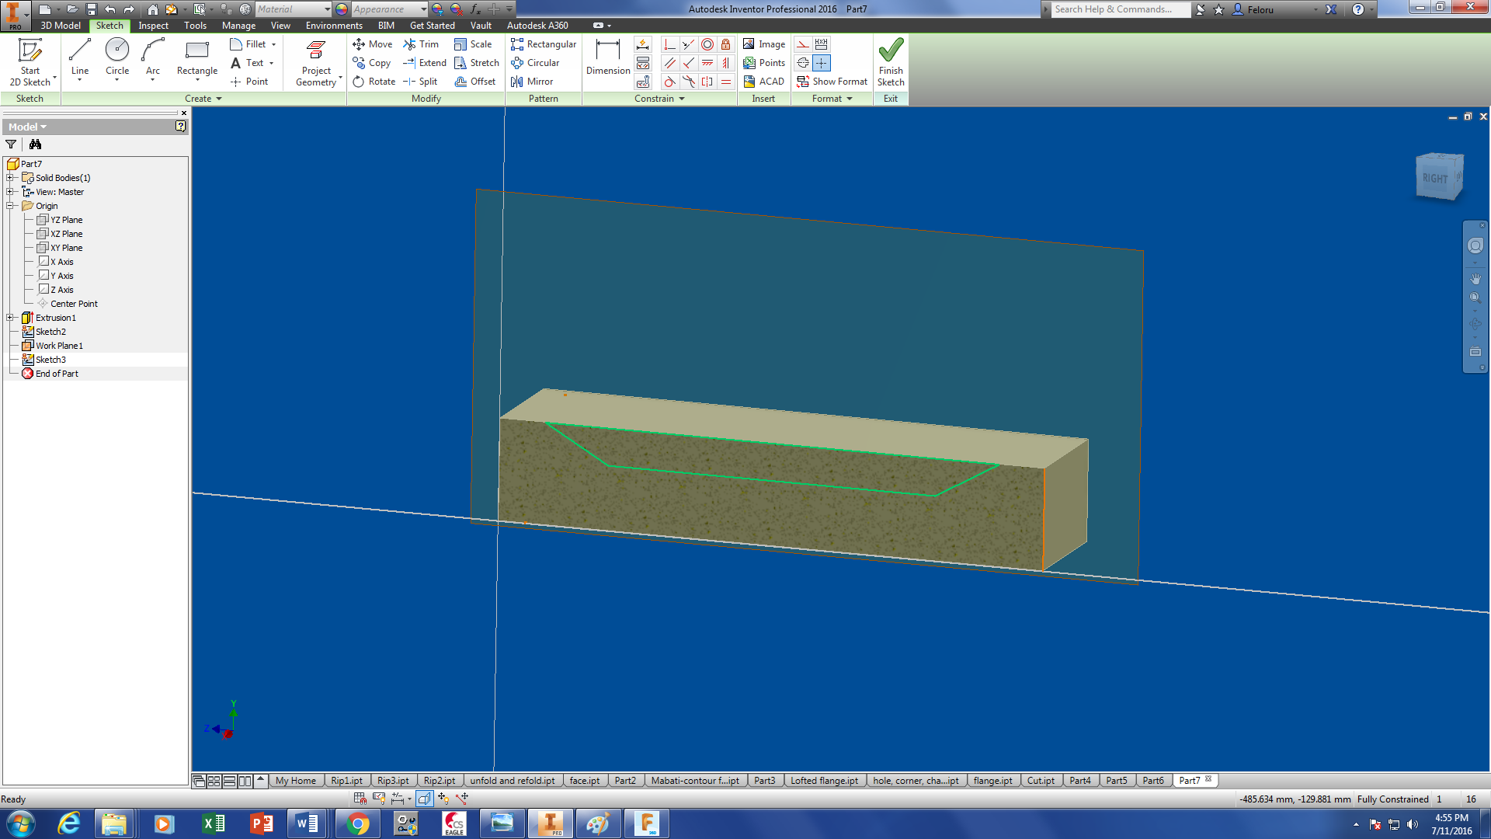
Task: Click the Start 2D Sketch icon
Action: pos(30,50)
